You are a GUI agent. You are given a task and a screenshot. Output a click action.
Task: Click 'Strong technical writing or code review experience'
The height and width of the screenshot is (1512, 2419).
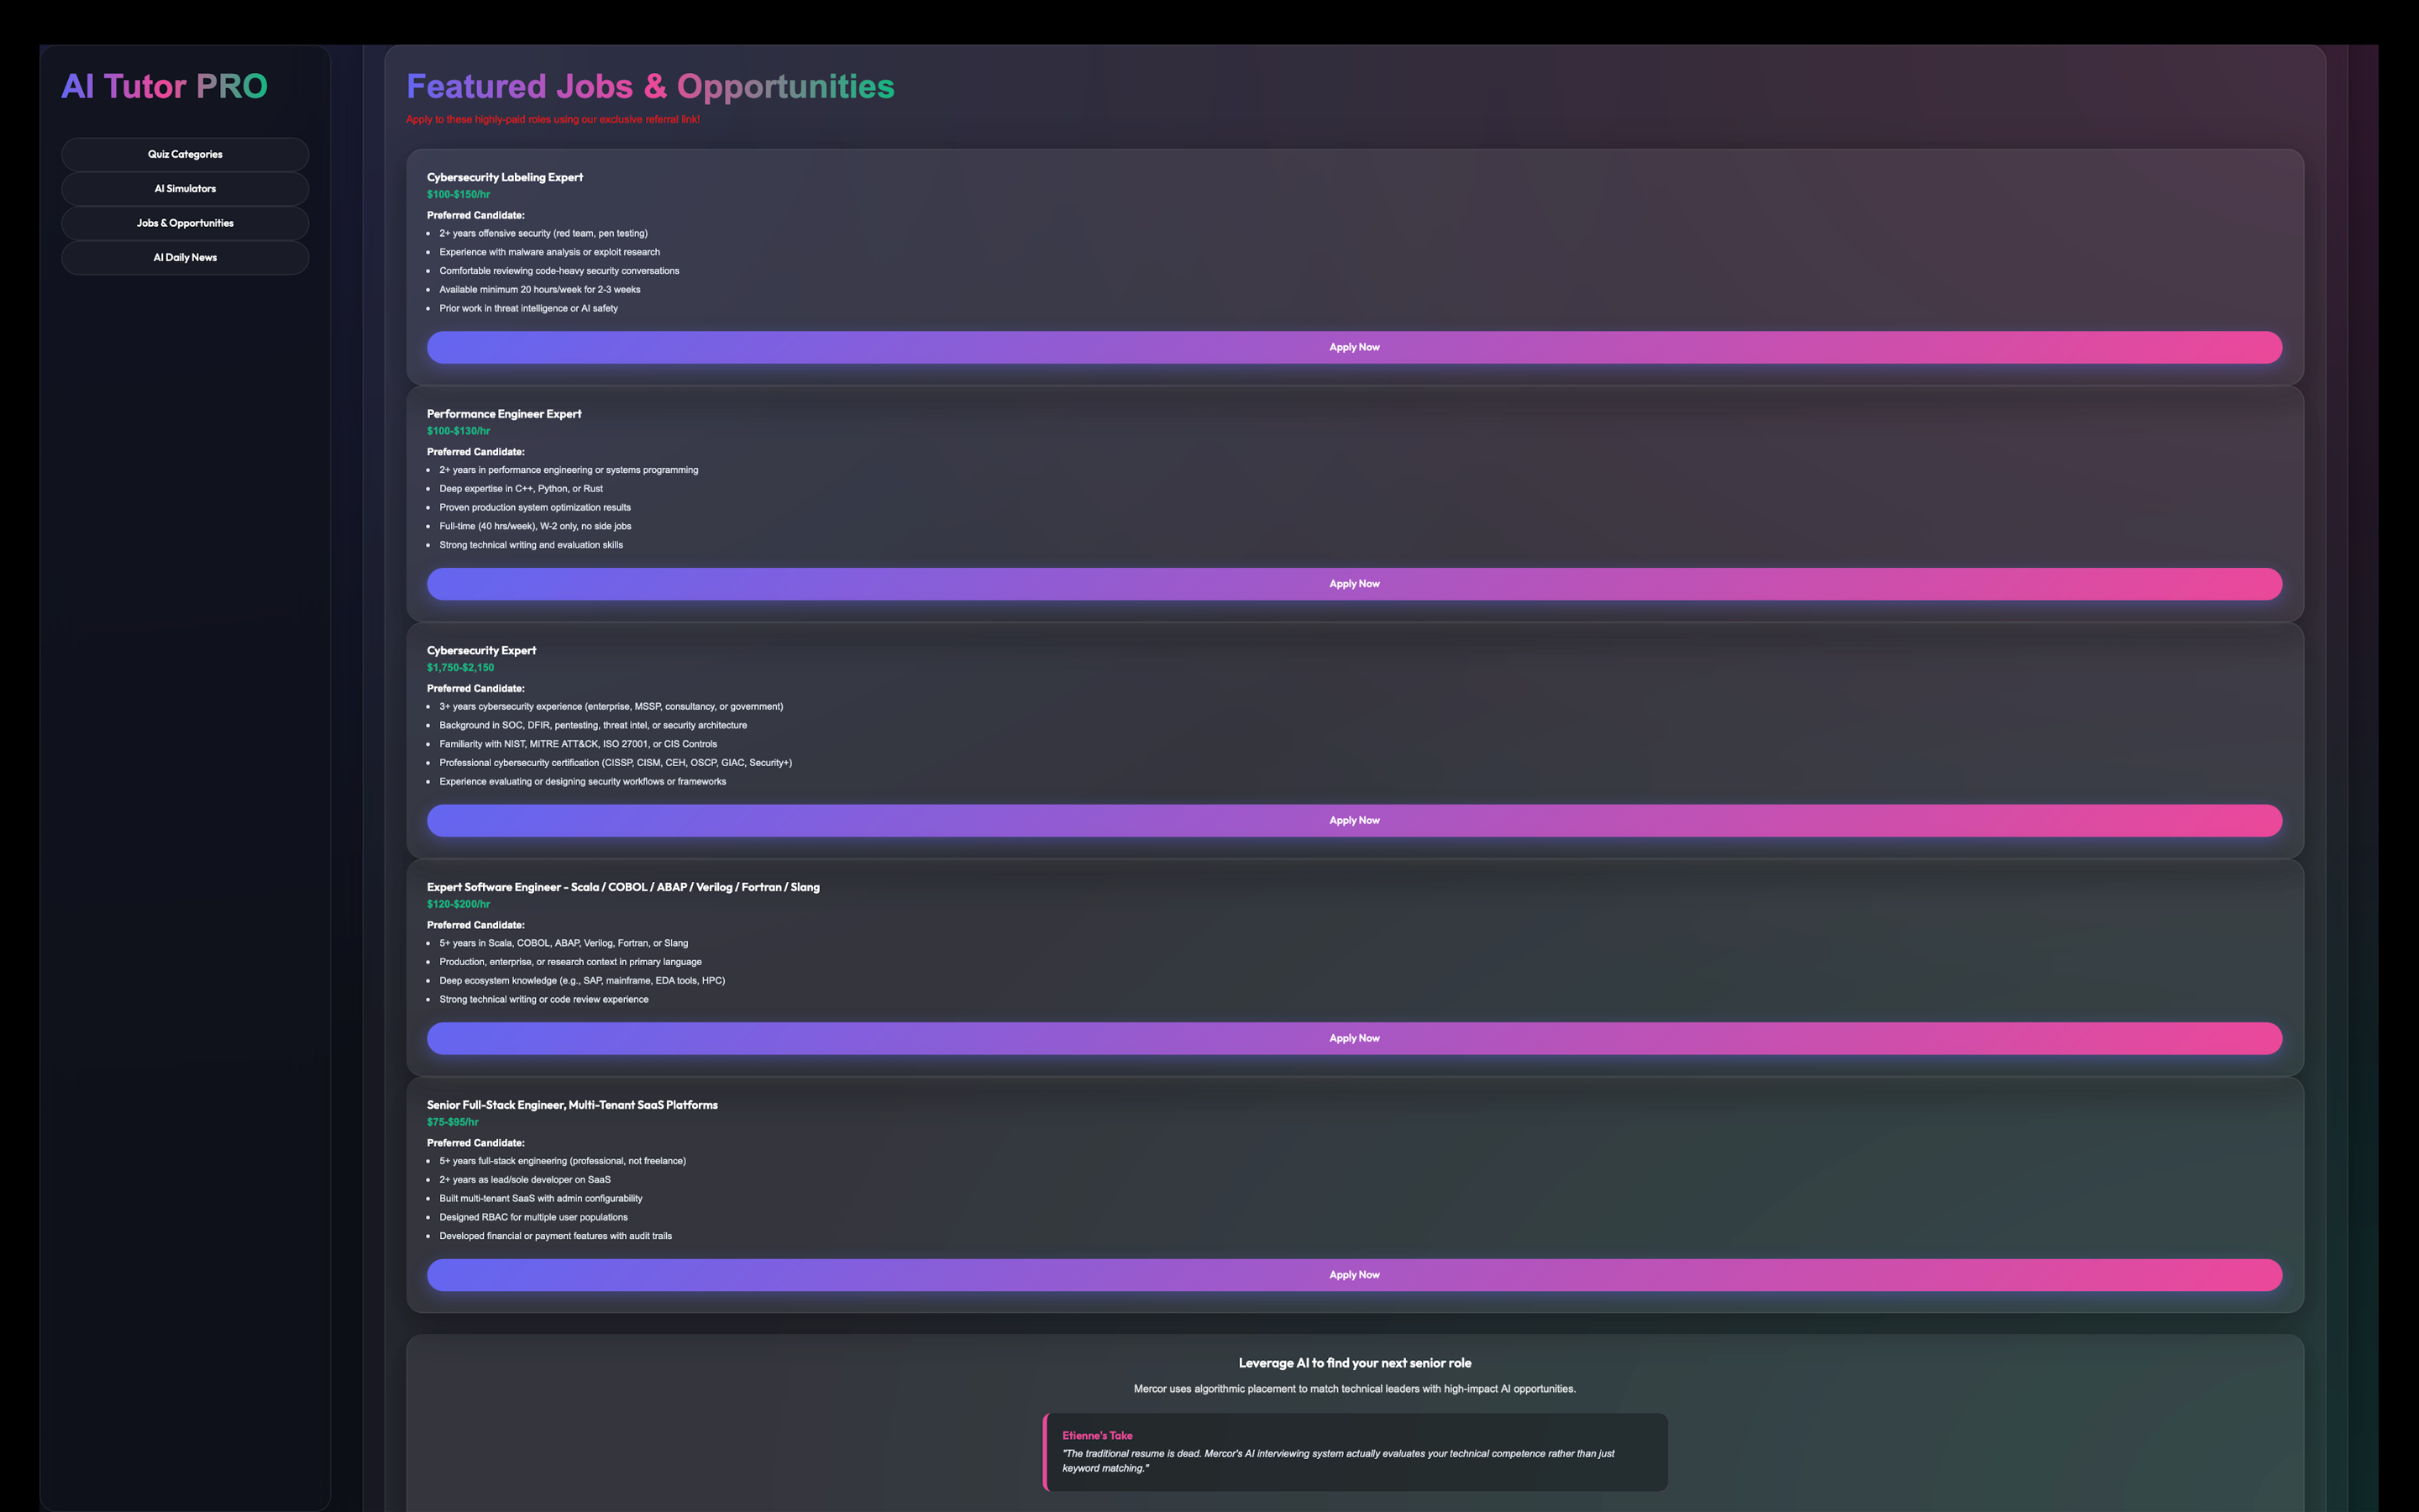[x=543, y=999]
